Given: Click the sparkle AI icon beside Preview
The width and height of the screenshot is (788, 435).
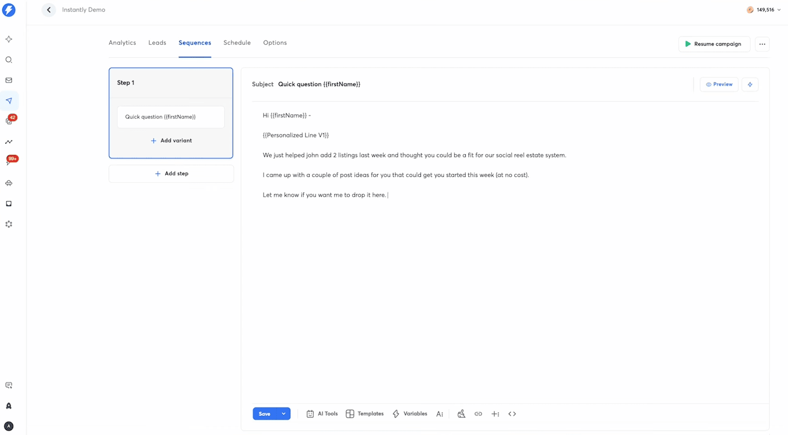Looking at the screenshot, I should tap(750, 84).
